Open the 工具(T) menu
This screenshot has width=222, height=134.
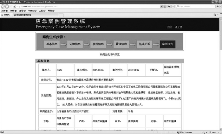point(42,10)
